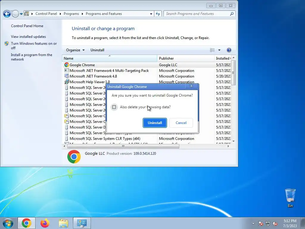Open Windows Explorer from the taskbar
Screen dimensions: 305x229
(63, 223)
